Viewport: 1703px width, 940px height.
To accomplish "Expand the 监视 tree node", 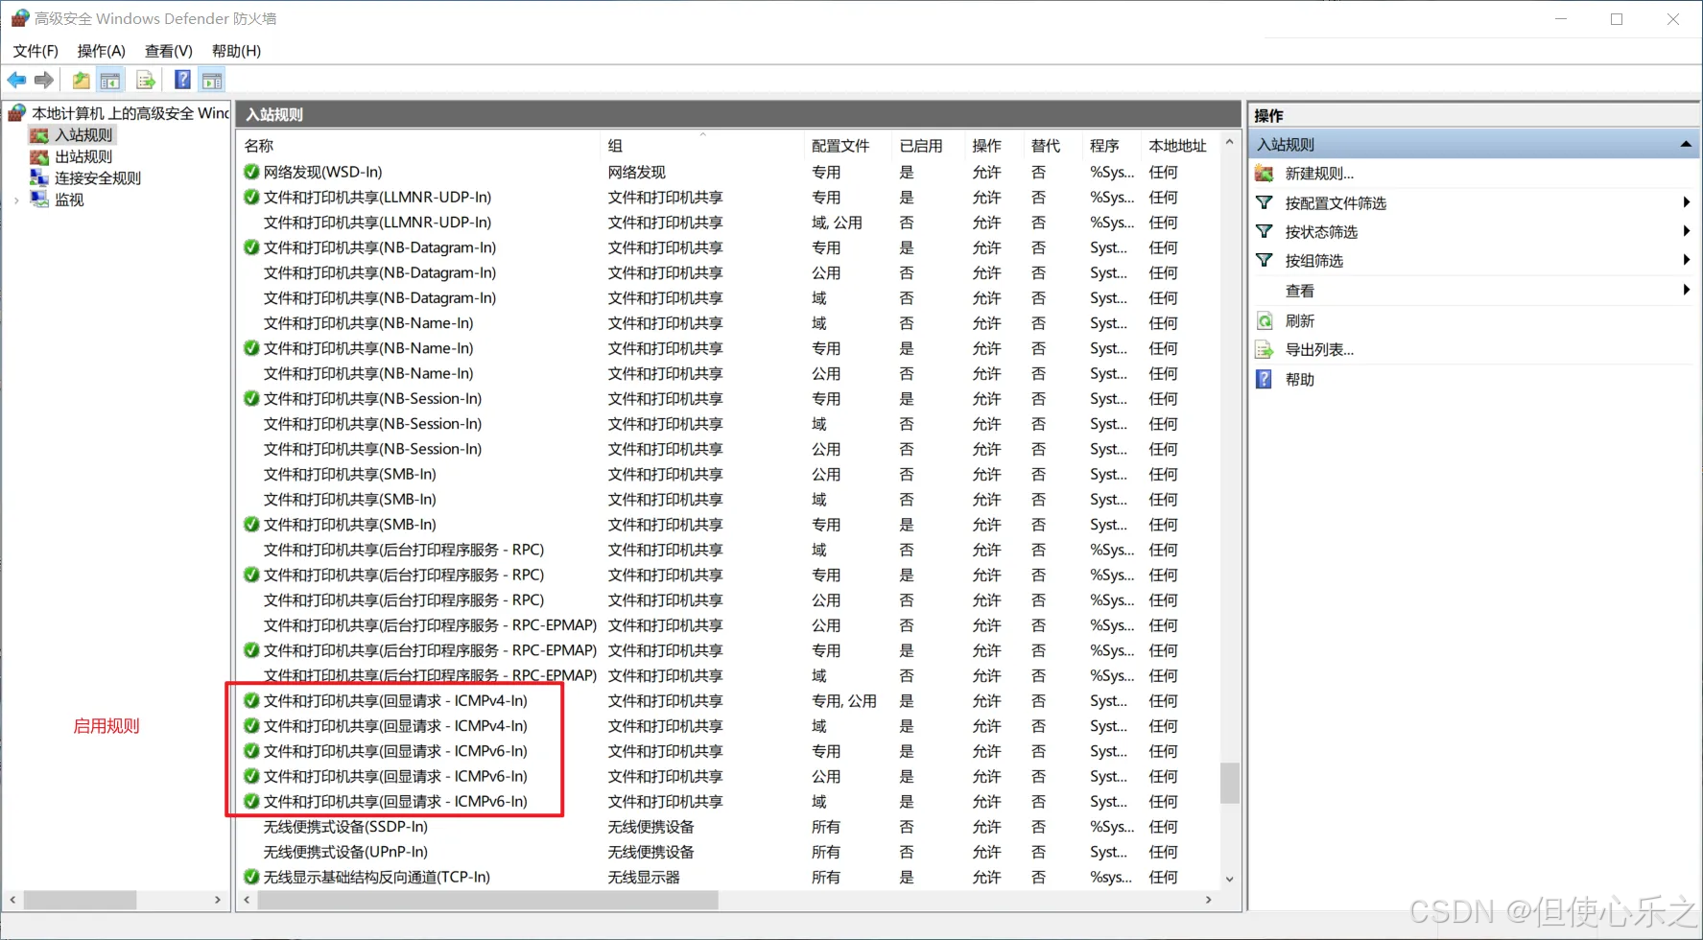I will coord(16,200).
